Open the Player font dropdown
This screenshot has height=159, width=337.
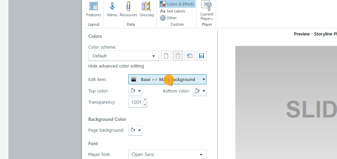click(x=167, y=155)
